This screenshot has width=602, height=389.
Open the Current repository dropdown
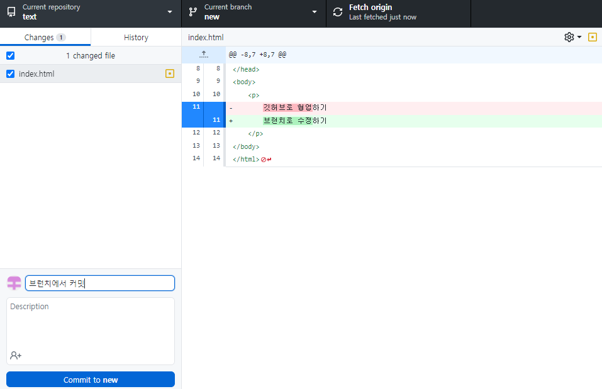tap(91, 13)
